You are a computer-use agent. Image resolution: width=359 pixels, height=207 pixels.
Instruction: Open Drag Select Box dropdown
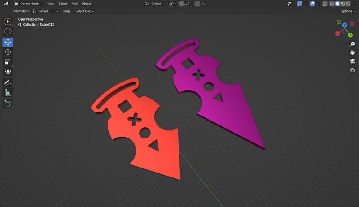click(x=84, y=11)
